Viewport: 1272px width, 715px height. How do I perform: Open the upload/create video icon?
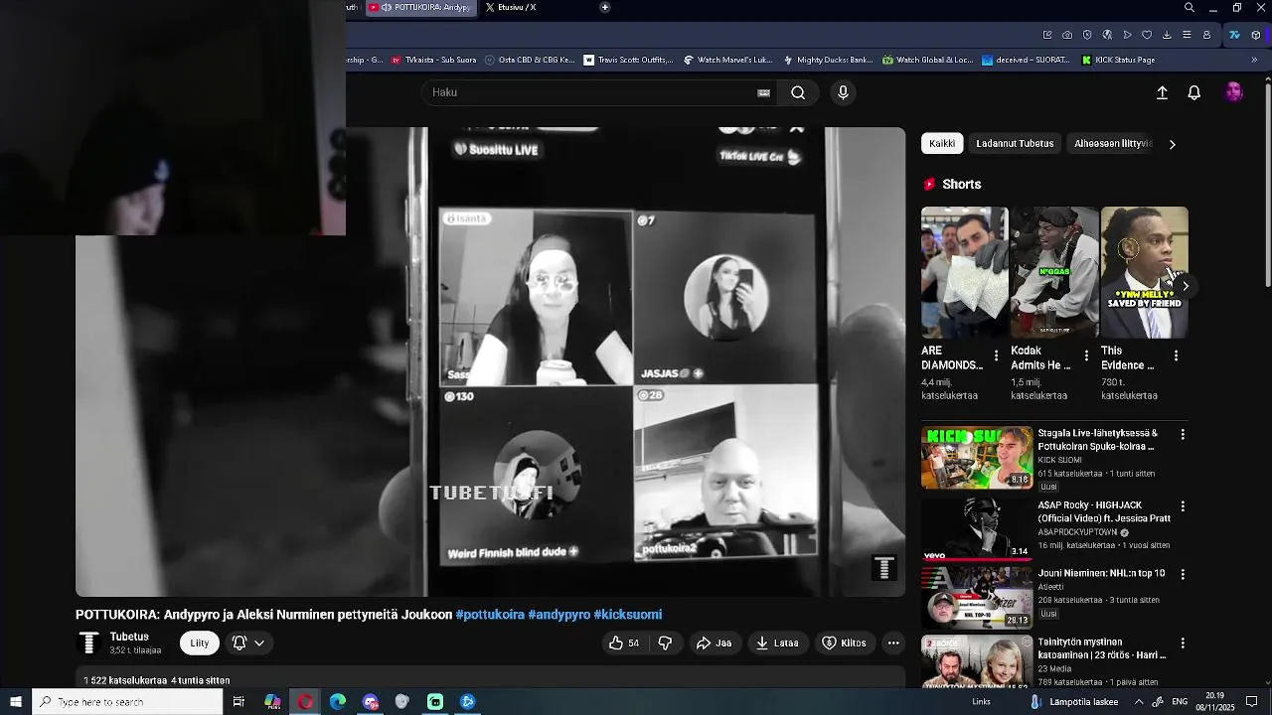(x=1162, y=92)
